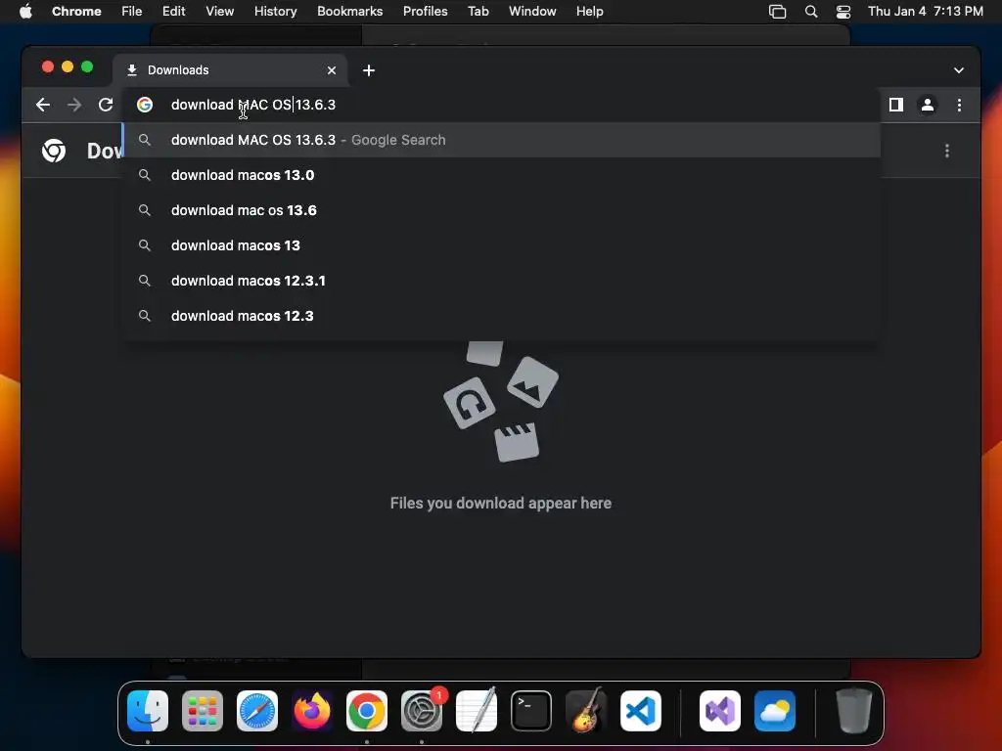Screen dimensions: 1002x751
Task: Open TextEdit from the Dock
Action: coord(477,710)
